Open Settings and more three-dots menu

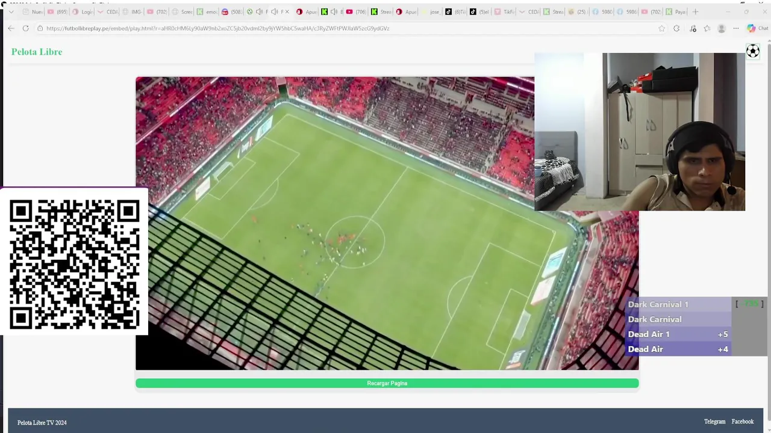[x=736, y=28]
